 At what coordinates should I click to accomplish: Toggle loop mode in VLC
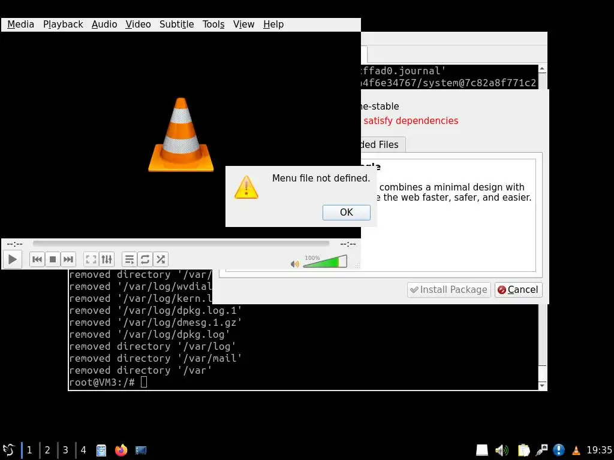[145, 259]
